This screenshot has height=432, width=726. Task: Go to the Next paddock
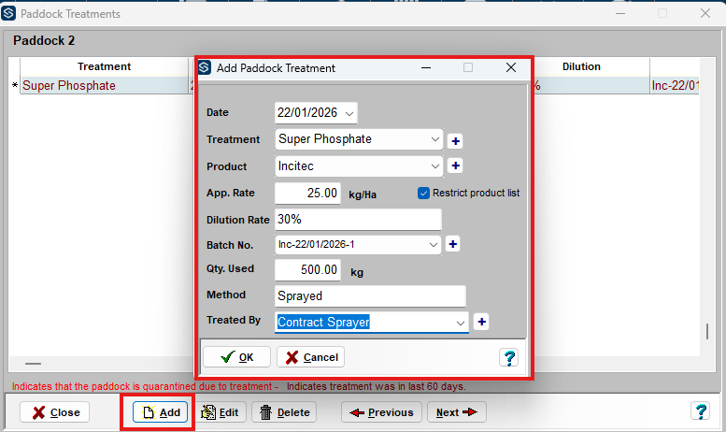click(x=457, y=412)
